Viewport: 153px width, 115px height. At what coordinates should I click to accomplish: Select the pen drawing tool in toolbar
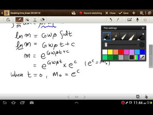tap(19, 20)
